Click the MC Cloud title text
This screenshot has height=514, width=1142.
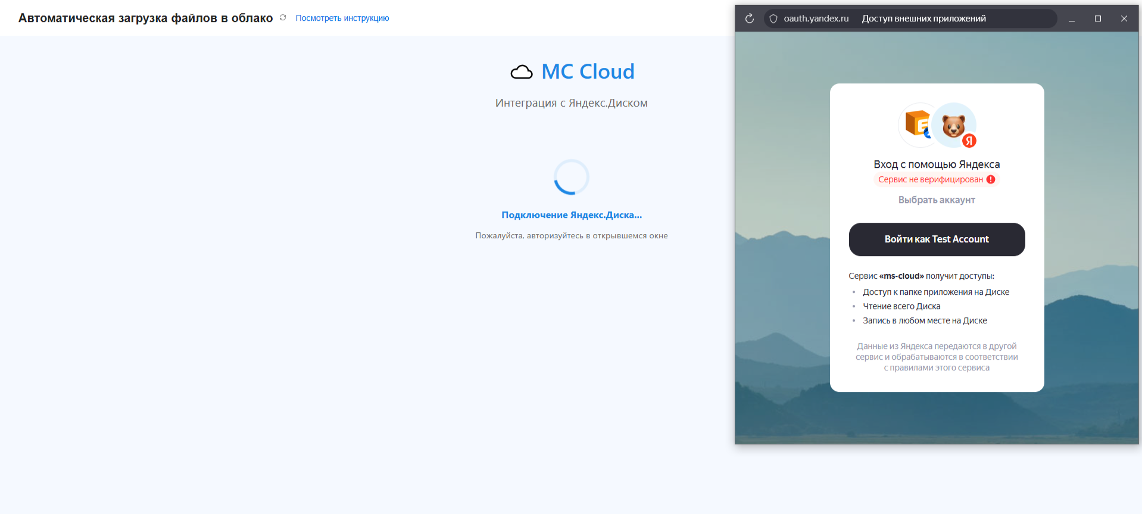588,71
